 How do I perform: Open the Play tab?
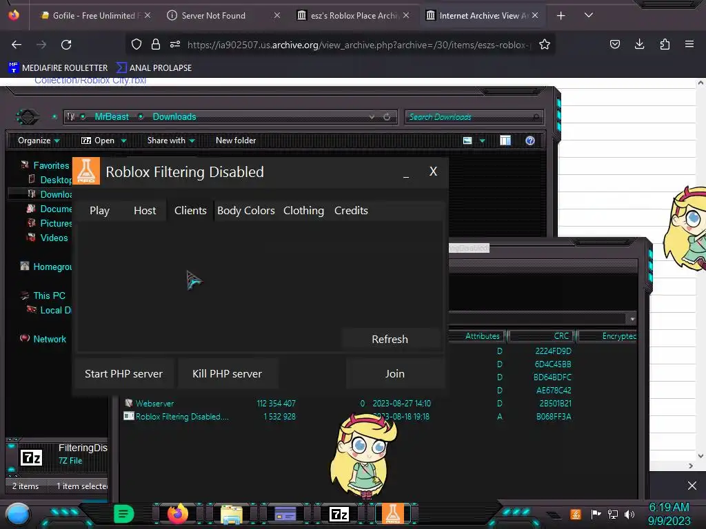coord(99,211)
